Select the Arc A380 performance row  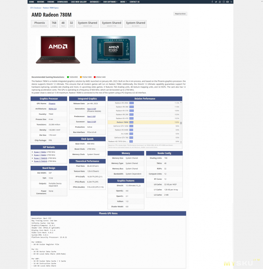[x=144, y=134]
